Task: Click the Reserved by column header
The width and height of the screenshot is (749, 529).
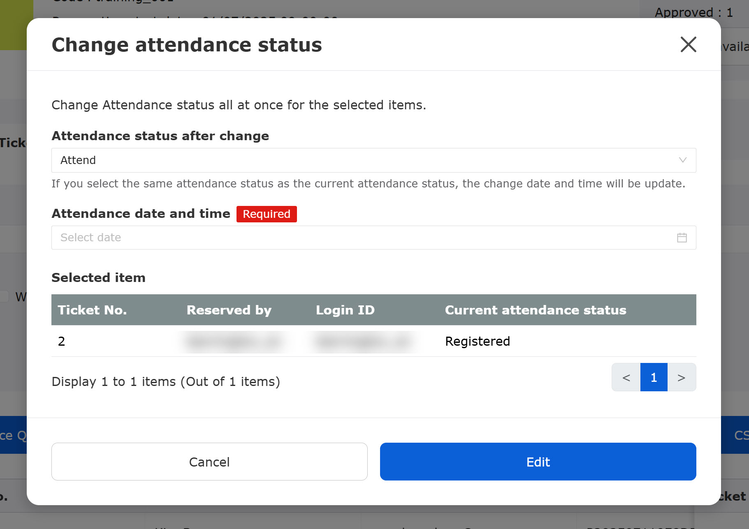Action: coord(229,310)
